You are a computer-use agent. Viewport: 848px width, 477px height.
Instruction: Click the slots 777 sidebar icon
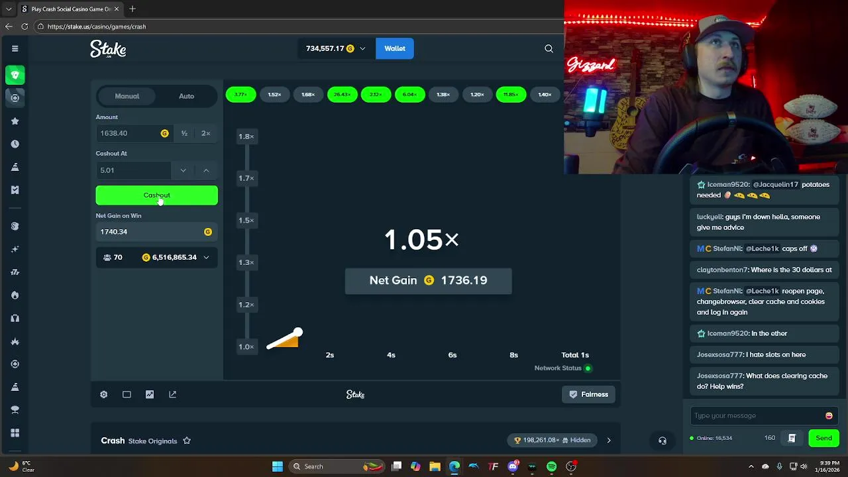15,272
